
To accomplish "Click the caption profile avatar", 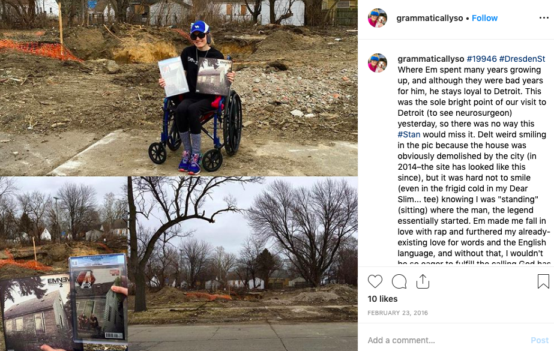I will click(378, 63).
